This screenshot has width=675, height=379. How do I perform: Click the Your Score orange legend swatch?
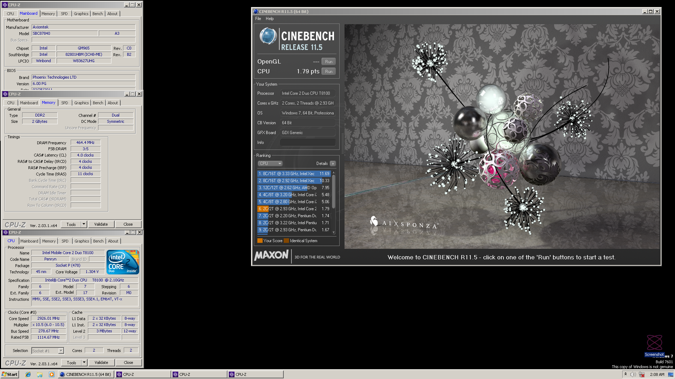point(260,241)
